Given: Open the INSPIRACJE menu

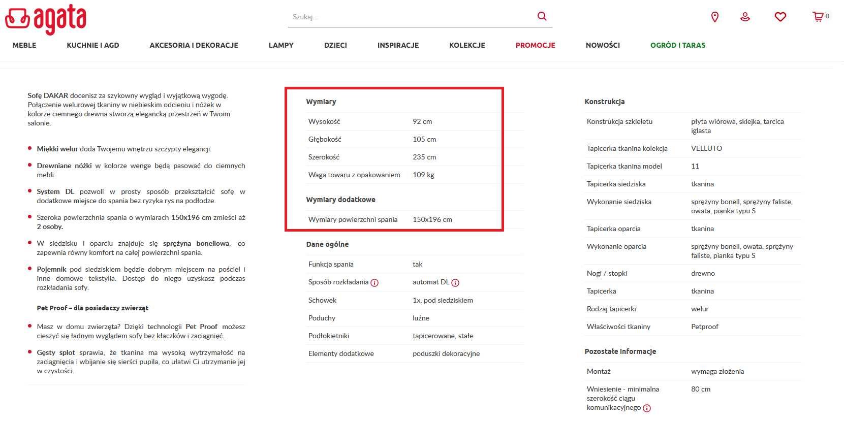Looking at the screenshot, I should click(398, 45).
